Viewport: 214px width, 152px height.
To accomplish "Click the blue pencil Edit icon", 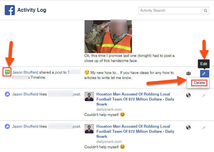I will tap(205, 74).
